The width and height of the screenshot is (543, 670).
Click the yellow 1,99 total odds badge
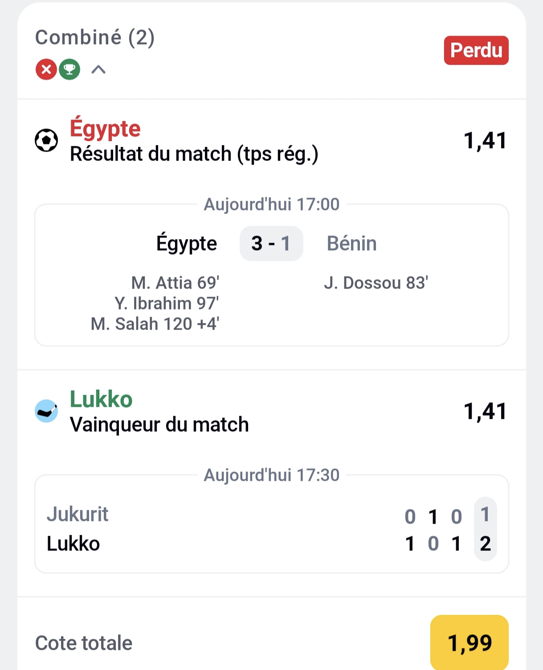pos(470,643)
